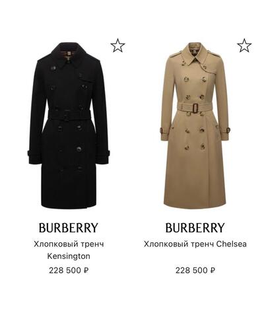Viewport: 264px width, 313px height.
Task: Click the collar of the black trench coat
Action: point(69,54)
